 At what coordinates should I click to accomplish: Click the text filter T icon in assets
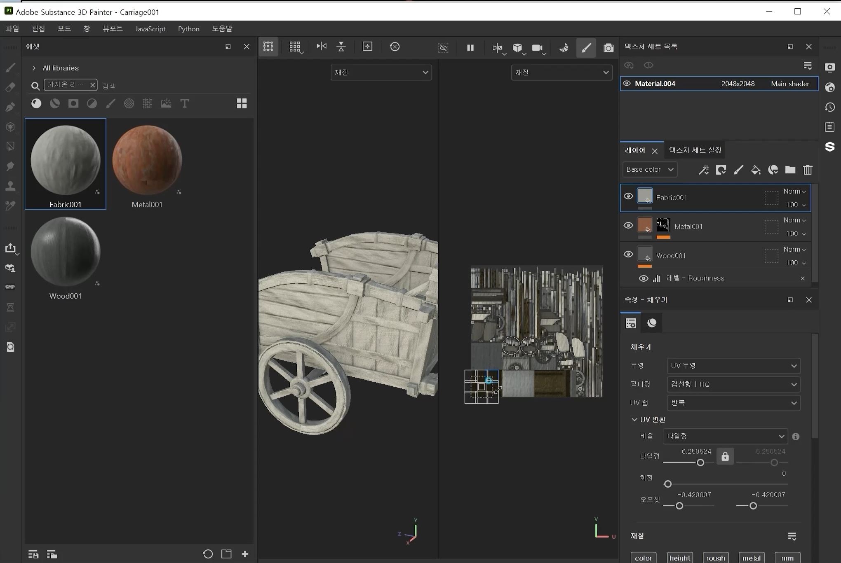tap(185, 104)
